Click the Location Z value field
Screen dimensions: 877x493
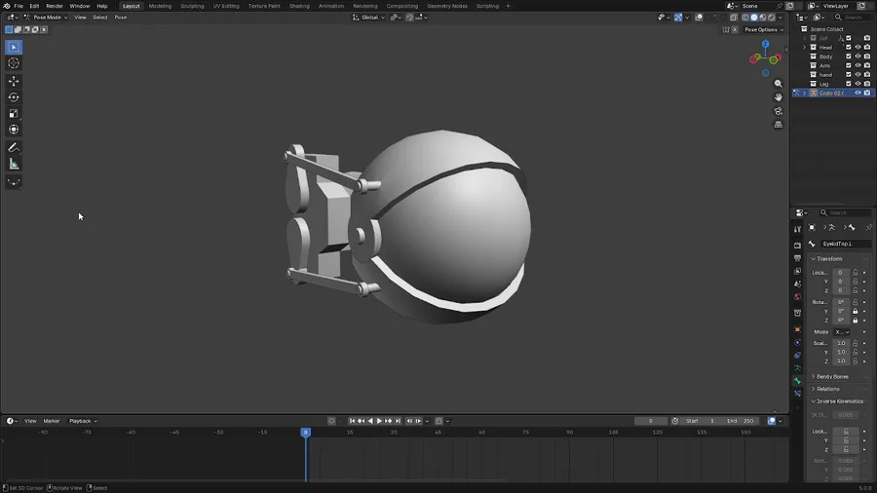[841, 290]
